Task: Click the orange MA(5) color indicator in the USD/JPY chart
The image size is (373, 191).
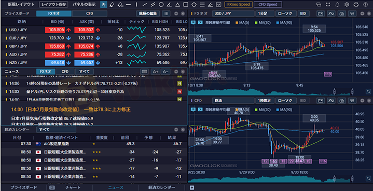Action: click(x=237, y=23)
